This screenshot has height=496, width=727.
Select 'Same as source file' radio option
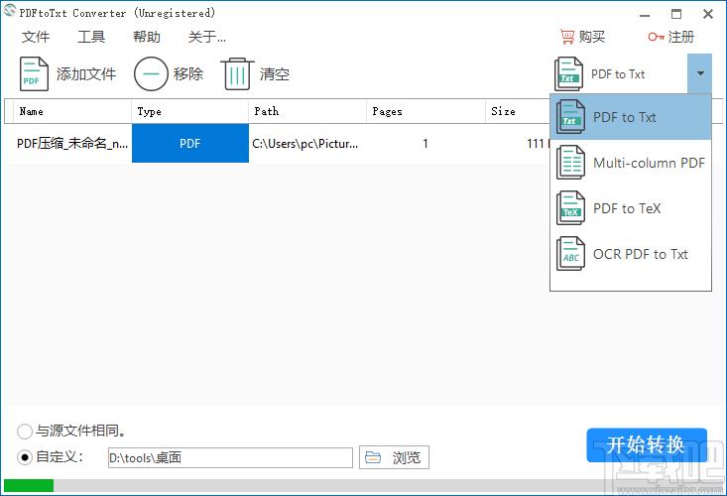tap(24, 432)
